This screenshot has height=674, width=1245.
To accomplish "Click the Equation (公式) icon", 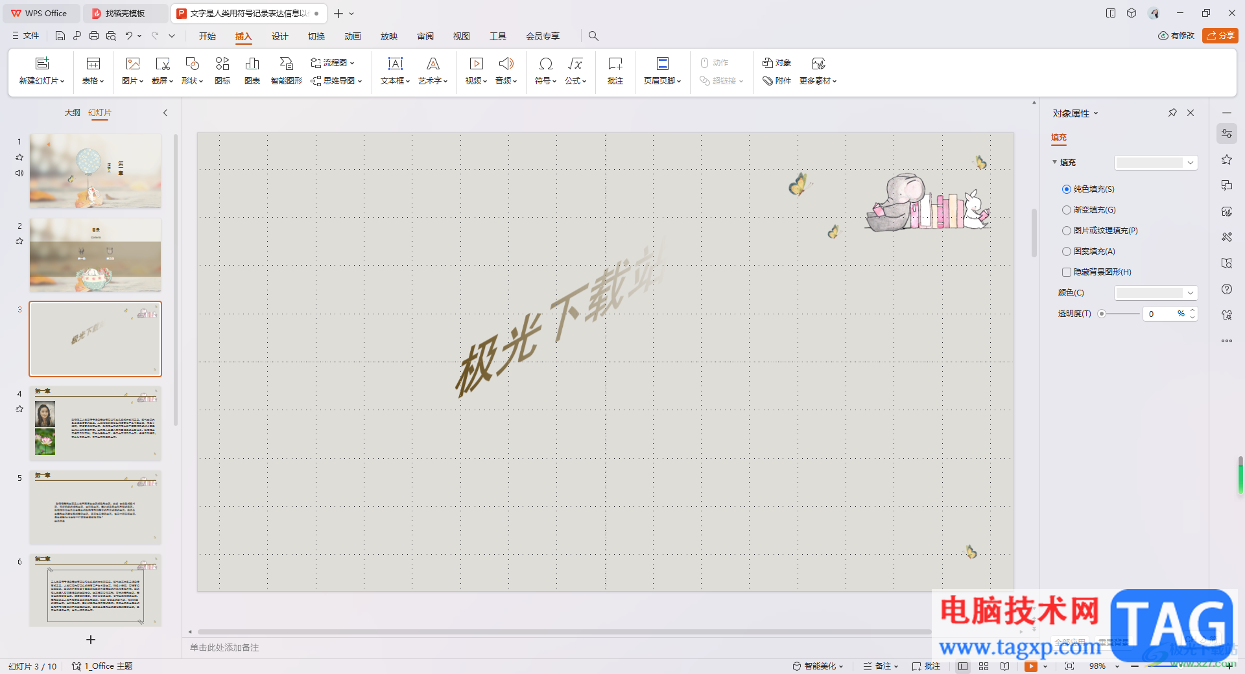I will pyautogui.click(x=575, y=64).
